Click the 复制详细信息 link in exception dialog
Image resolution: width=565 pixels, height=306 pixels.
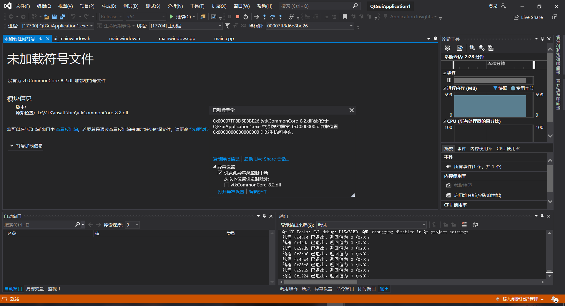[226, 159]
